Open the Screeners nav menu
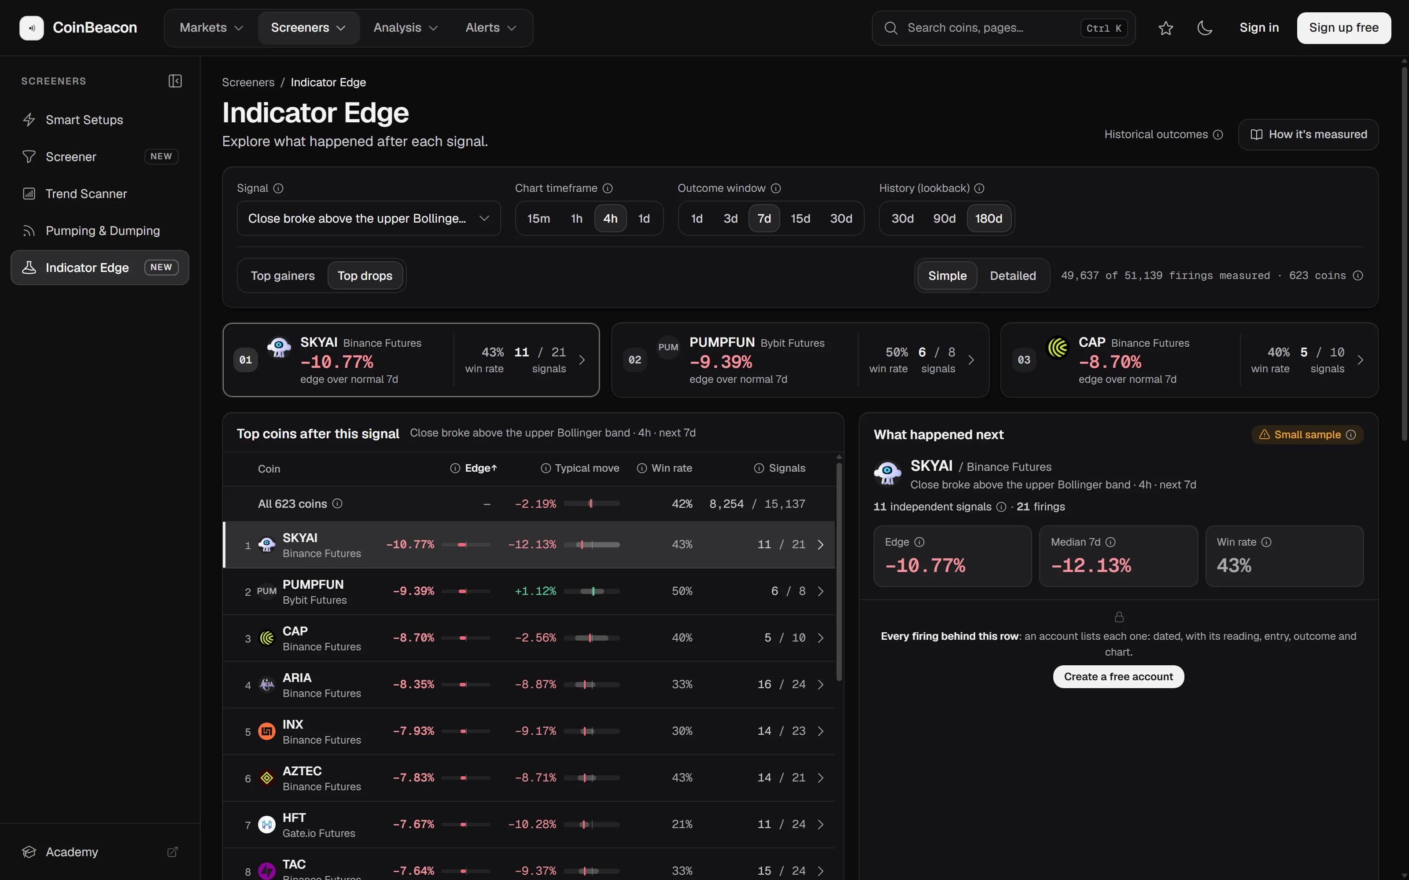 (x=309, y=28)
